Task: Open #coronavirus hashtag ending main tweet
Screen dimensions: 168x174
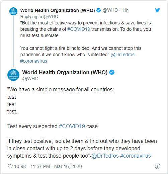Action: pyautogui.click(x=136, y=156)
